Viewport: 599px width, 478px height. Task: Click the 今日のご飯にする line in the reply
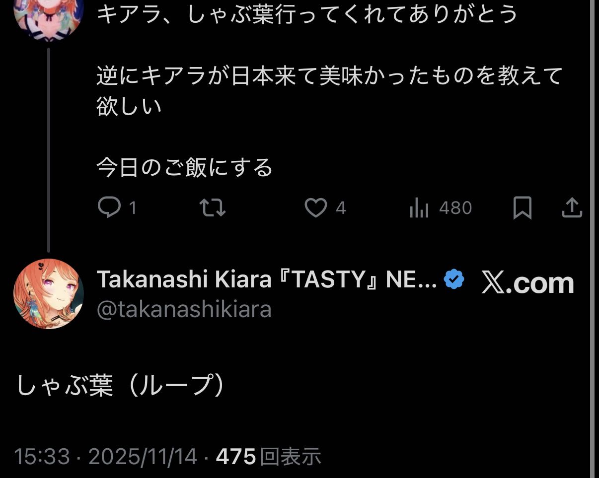tap(184, 168)
